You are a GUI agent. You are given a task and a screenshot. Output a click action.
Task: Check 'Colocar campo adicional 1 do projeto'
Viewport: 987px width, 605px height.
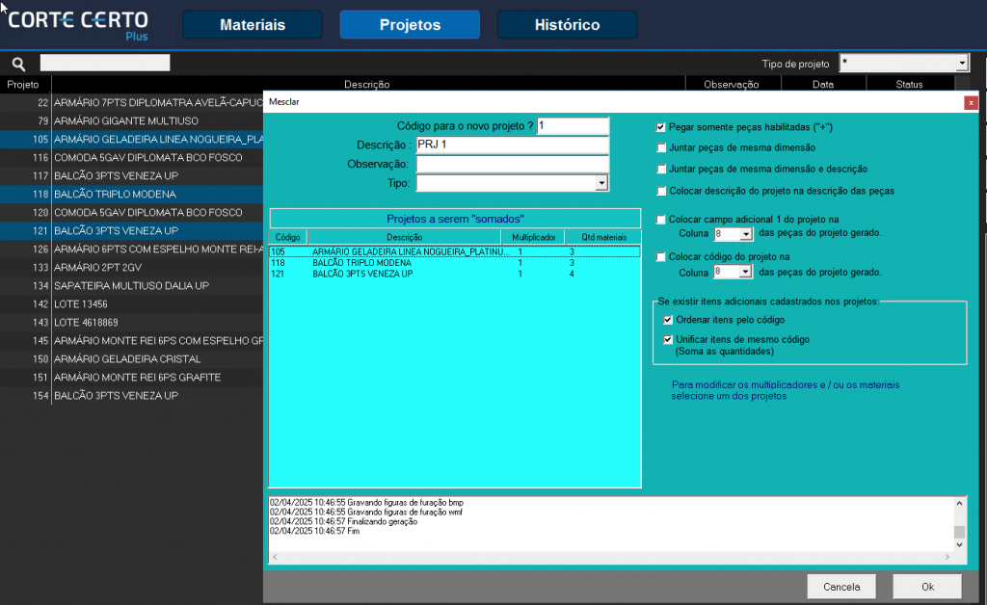(x=660, y=220)
